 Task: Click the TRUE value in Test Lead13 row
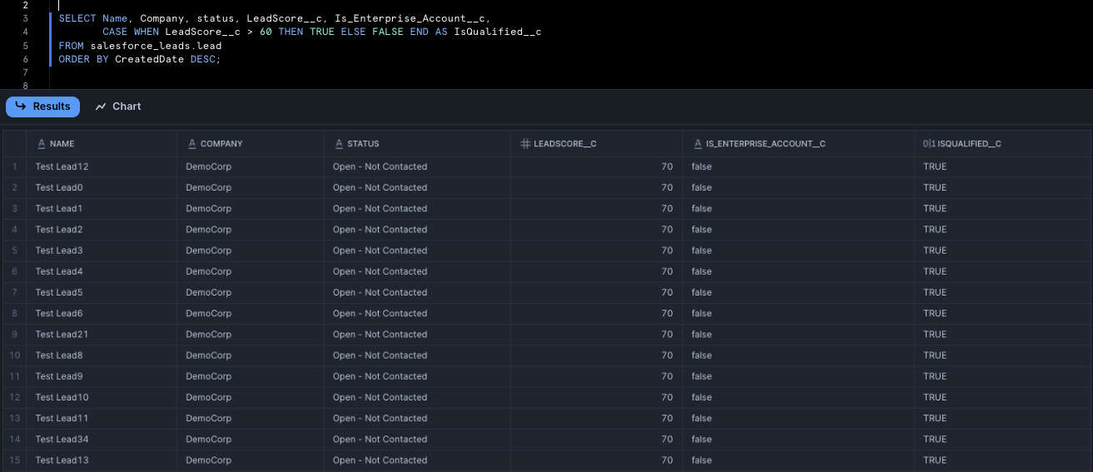coord(935,460)
